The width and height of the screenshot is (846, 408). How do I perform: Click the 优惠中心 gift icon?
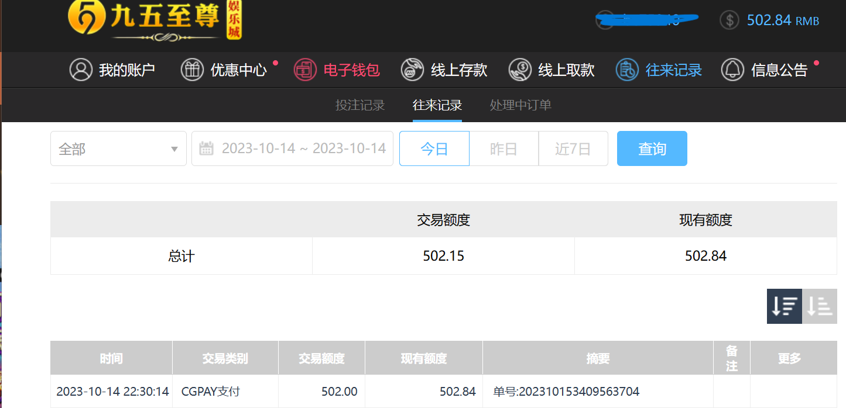click(192, 70)
